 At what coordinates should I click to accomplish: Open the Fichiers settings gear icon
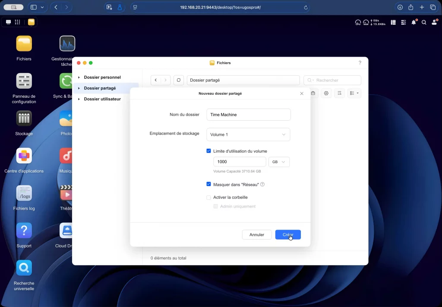(x=326, y=93)
